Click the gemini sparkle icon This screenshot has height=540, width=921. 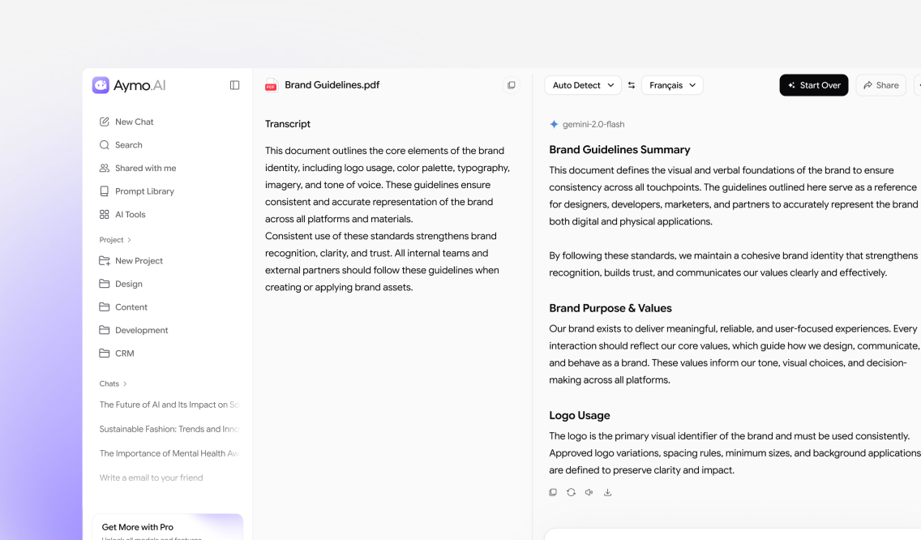tap(553, 125)
